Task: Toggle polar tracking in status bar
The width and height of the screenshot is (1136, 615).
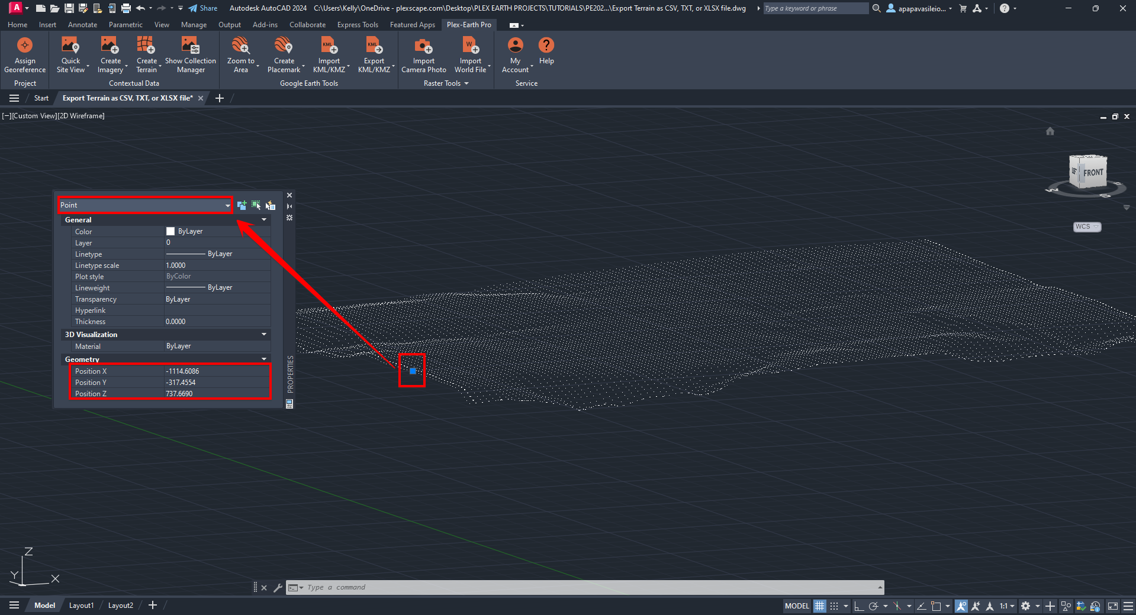Action: click(873, 606)
